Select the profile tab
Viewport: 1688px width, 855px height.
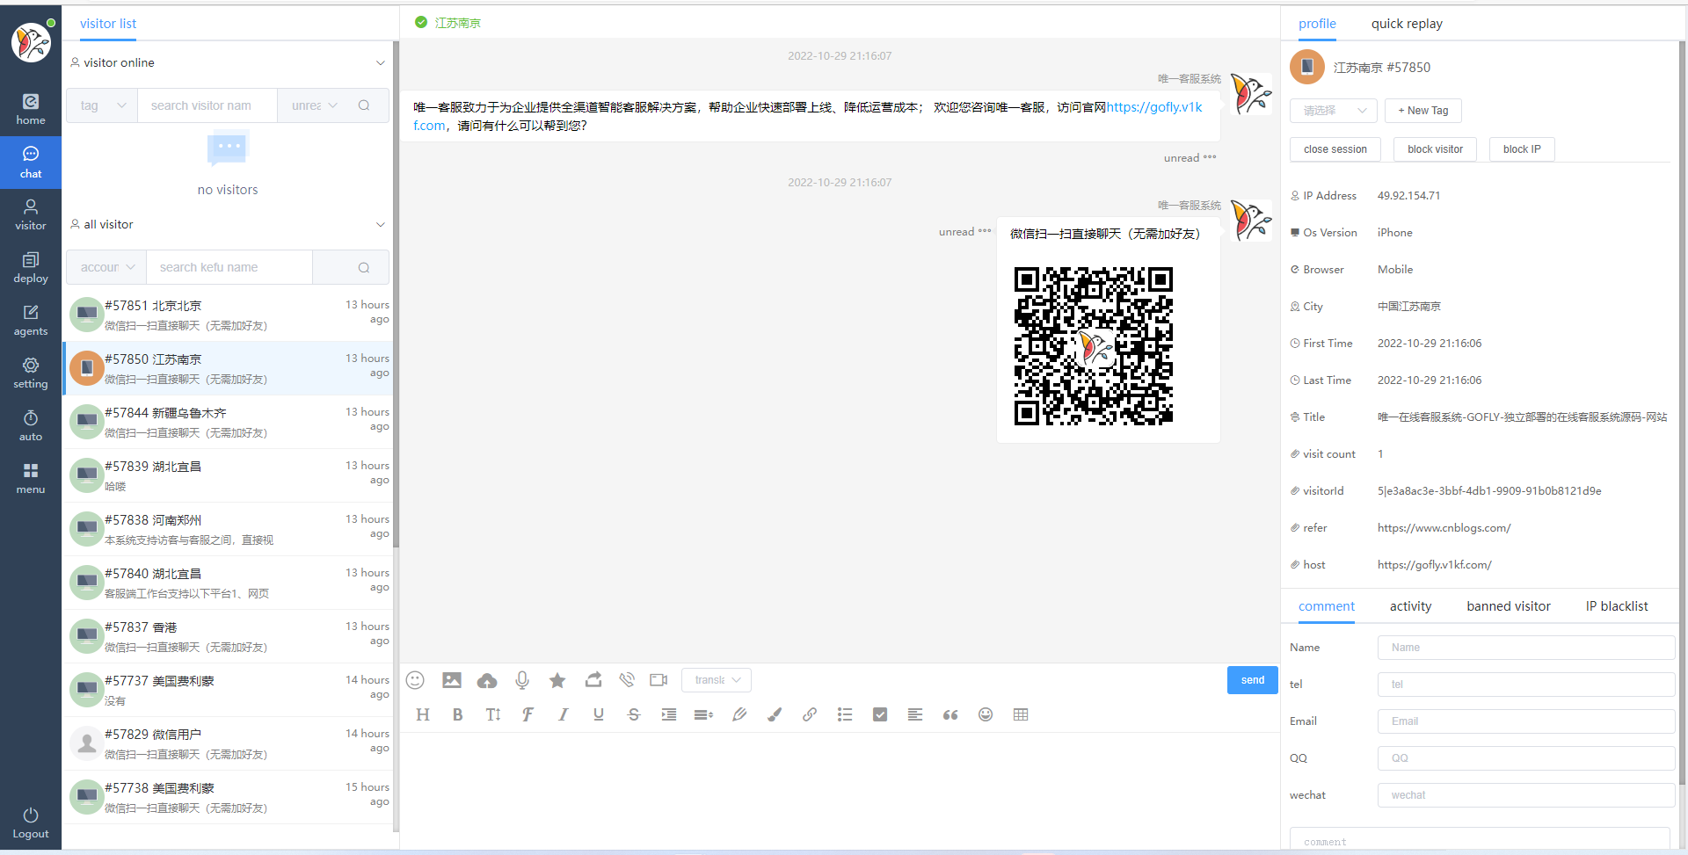pos(1317,24)
